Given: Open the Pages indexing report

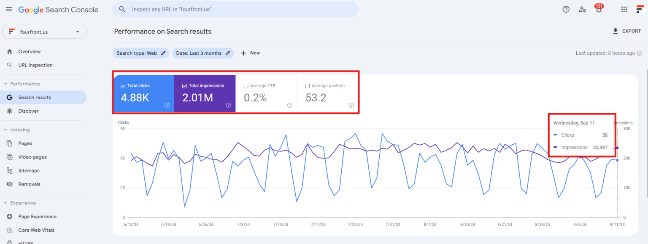Looking at the screenshot, I should (25, 143).
